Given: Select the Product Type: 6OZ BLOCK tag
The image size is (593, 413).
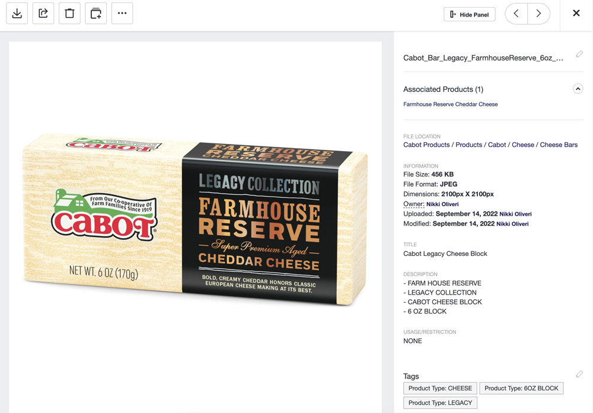Looking at the screenshot, I should tap(521, 388).
